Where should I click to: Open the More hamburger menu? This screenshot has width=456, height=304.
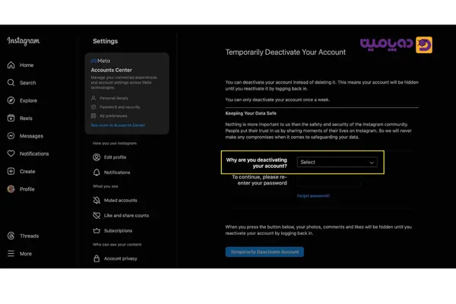tap(11, 254)
